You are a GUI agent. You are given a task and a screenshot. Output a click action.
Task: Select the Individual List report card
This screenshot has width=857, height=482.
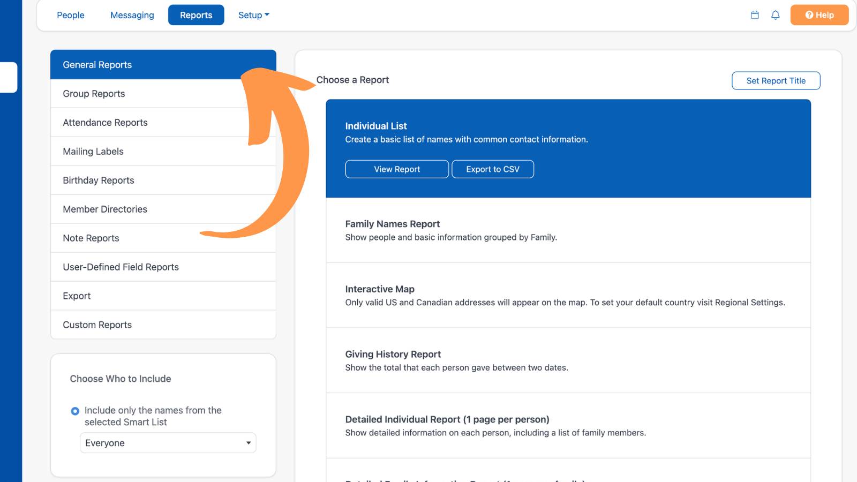568,148
